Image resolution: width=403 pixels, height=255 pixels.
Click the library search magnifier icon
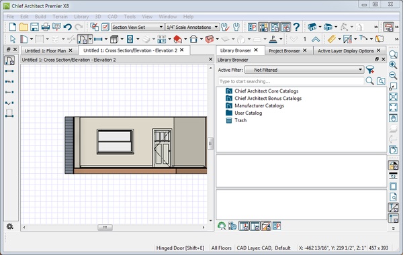tap(369, 81)
